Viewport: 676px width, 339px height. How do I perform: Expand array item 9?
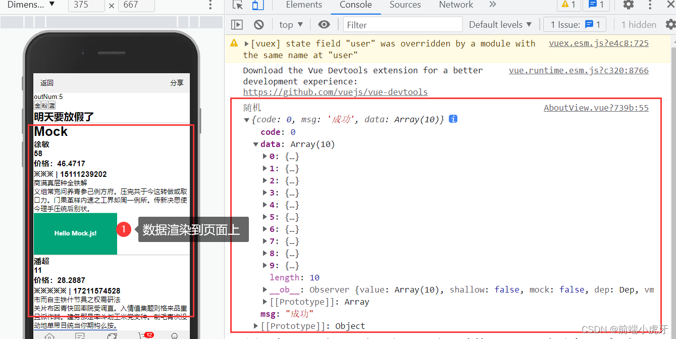click(265, 265)
